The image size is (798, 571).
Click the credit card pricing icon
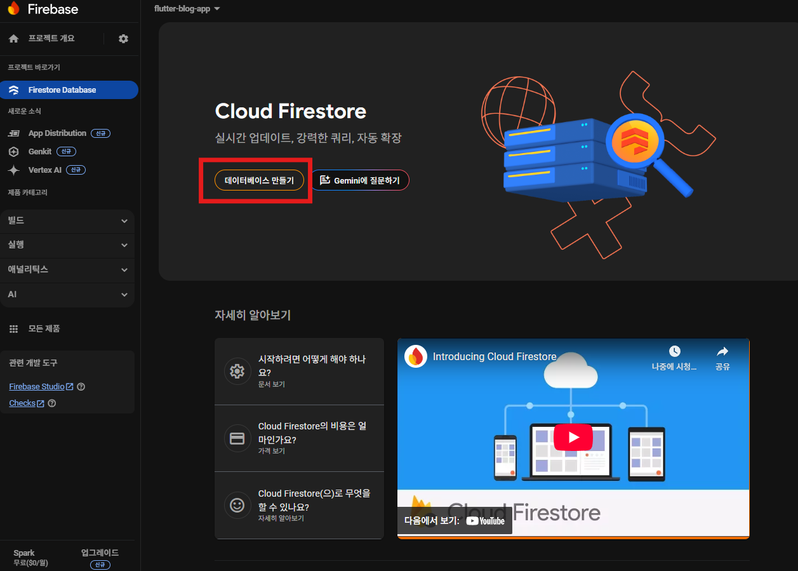pos(237,438)
